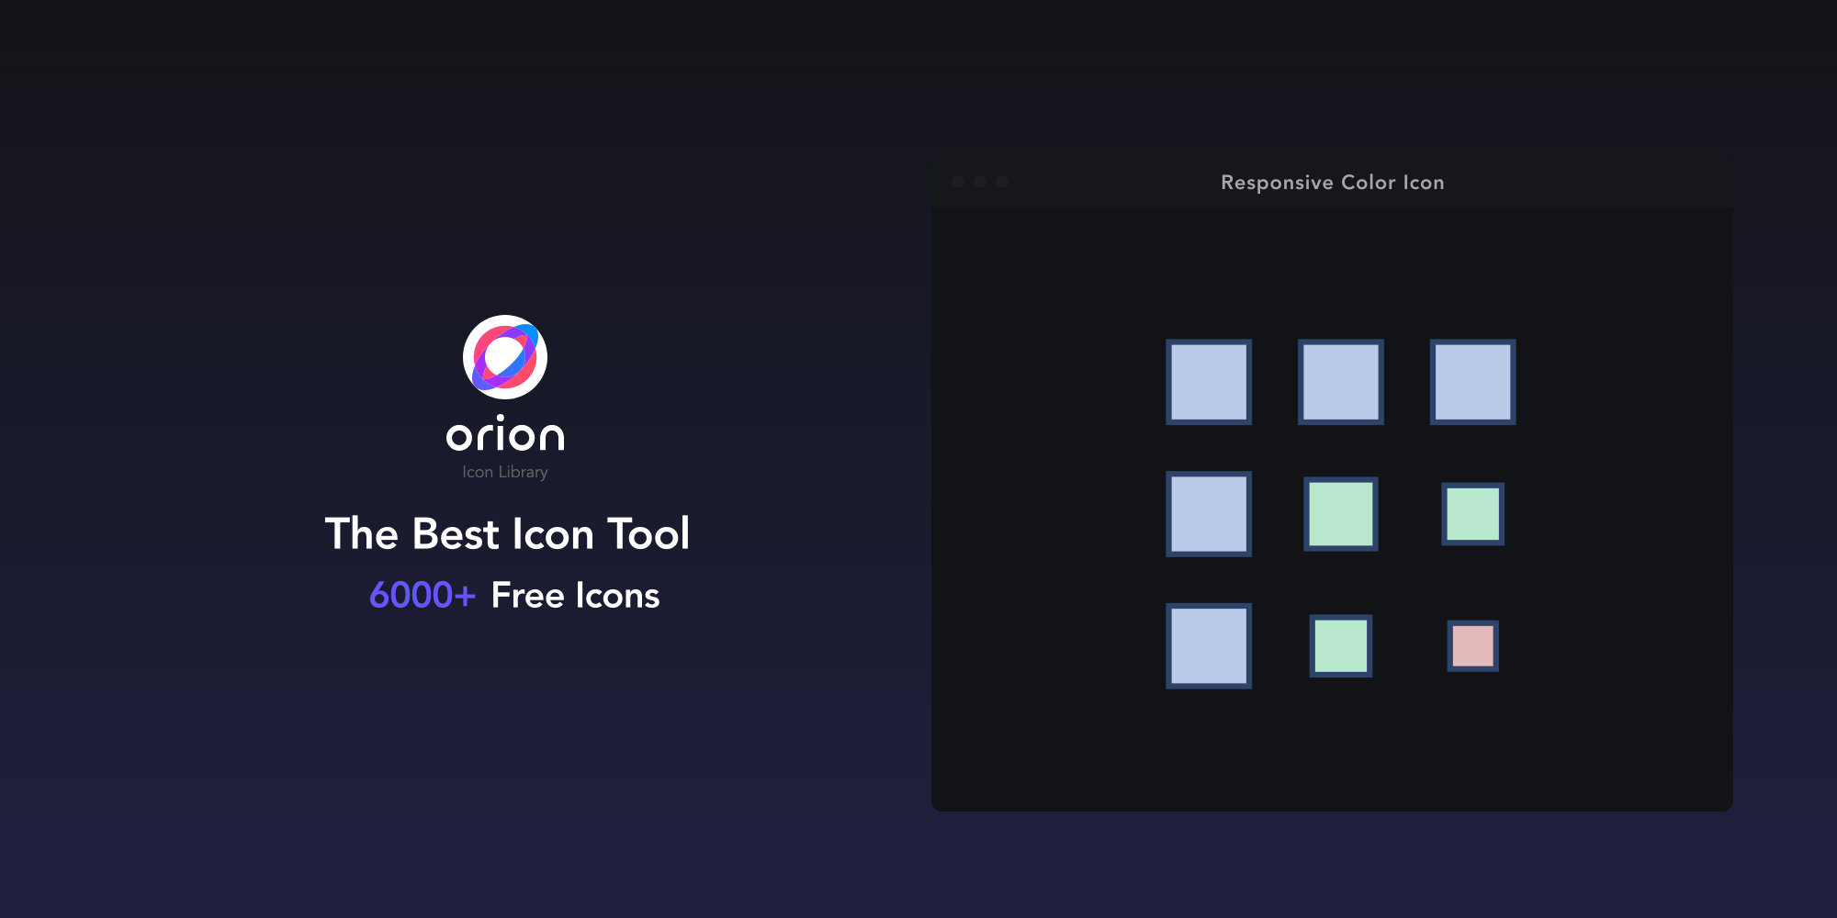Click the blue square in the middle row

[x=1209, y=514]
